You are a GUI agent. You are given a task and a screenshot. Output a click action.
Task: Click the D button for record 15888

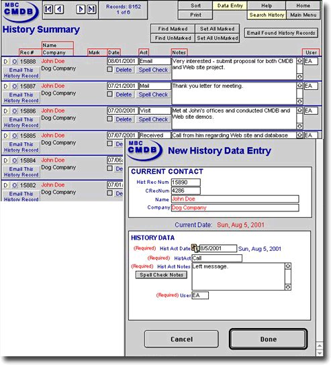click(5, 62)
